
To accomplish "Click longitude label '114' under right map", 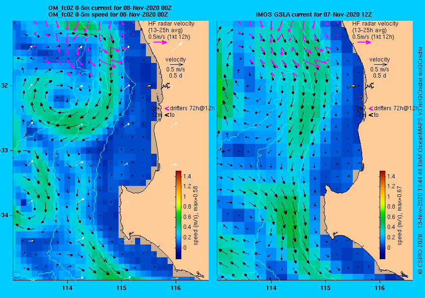I will click(x=271, y=288).
